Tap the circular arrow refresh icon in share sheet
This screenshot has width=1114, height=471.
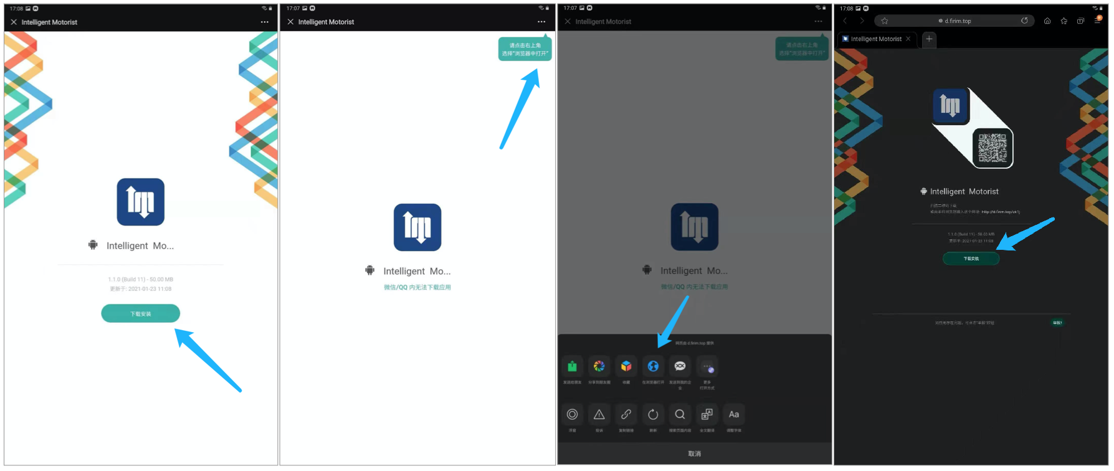point(653,414)
